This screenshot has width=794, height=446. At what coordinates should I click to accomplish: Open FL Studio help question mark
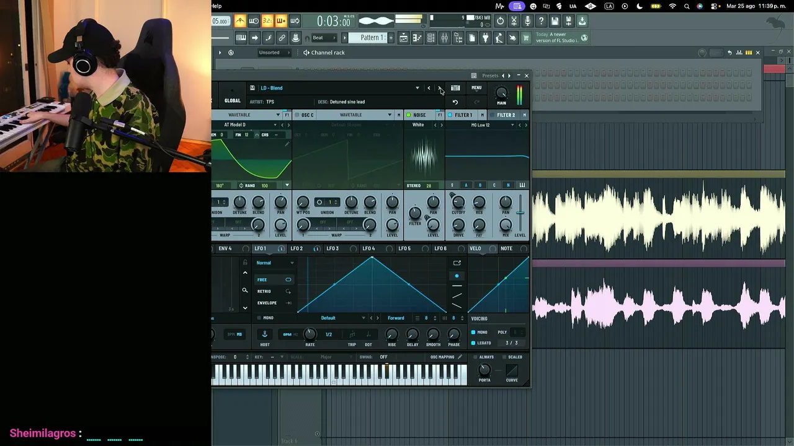tap(542, 21)
